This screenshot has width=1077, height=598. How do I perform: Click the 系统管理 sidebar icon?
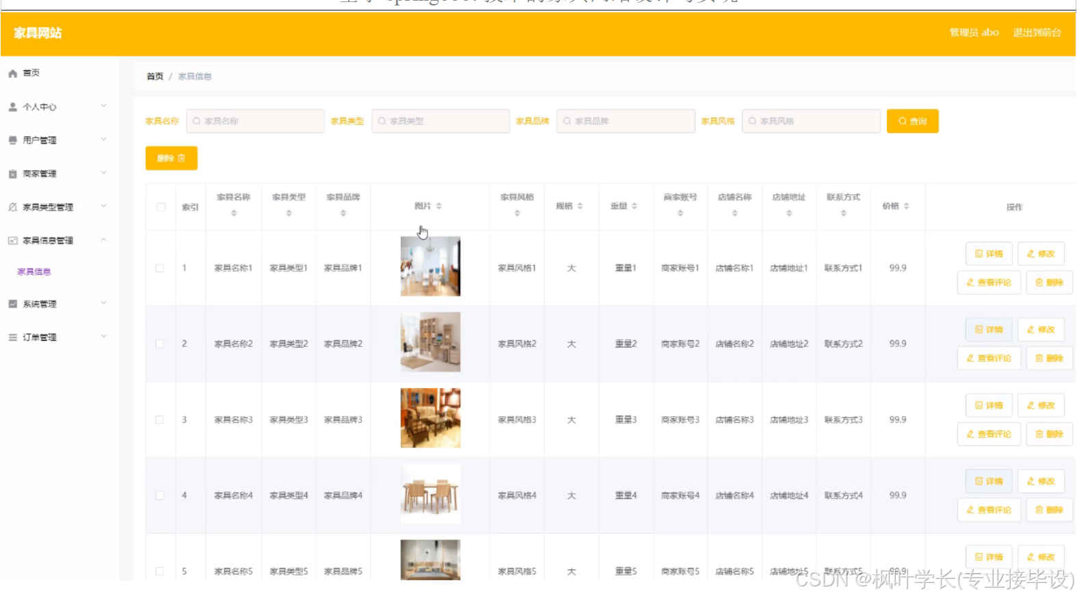pos(12,304)
